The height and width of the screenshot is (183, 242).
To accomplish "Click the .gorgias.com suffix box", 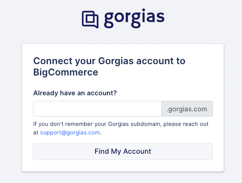I will tap(187, 109).
